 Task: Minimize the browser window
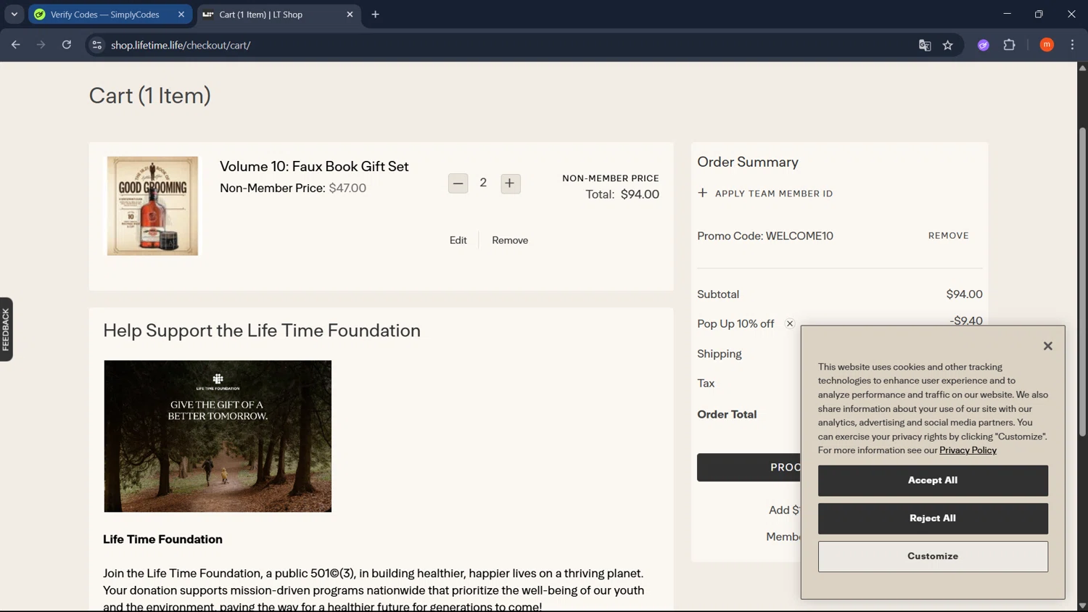tap(1007, 15)
